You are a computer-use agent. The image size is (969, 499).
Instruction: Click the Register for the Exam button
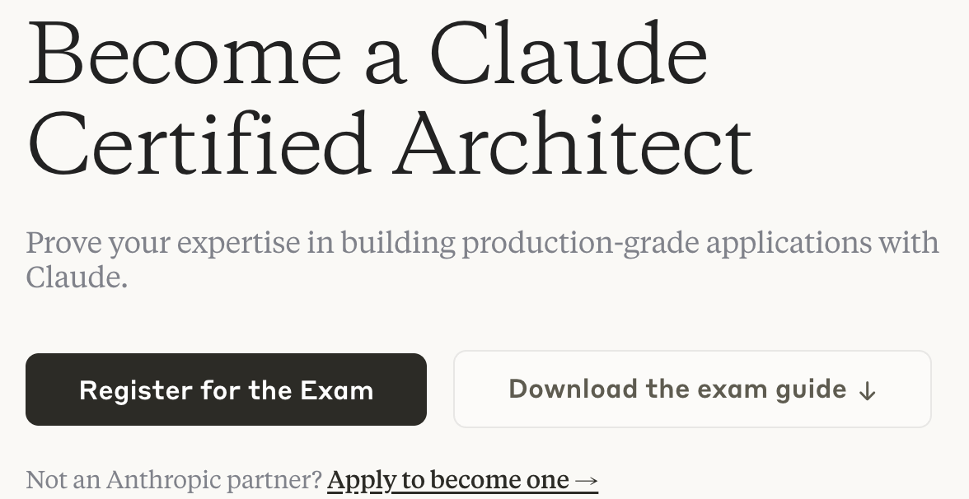click(226, 389)
